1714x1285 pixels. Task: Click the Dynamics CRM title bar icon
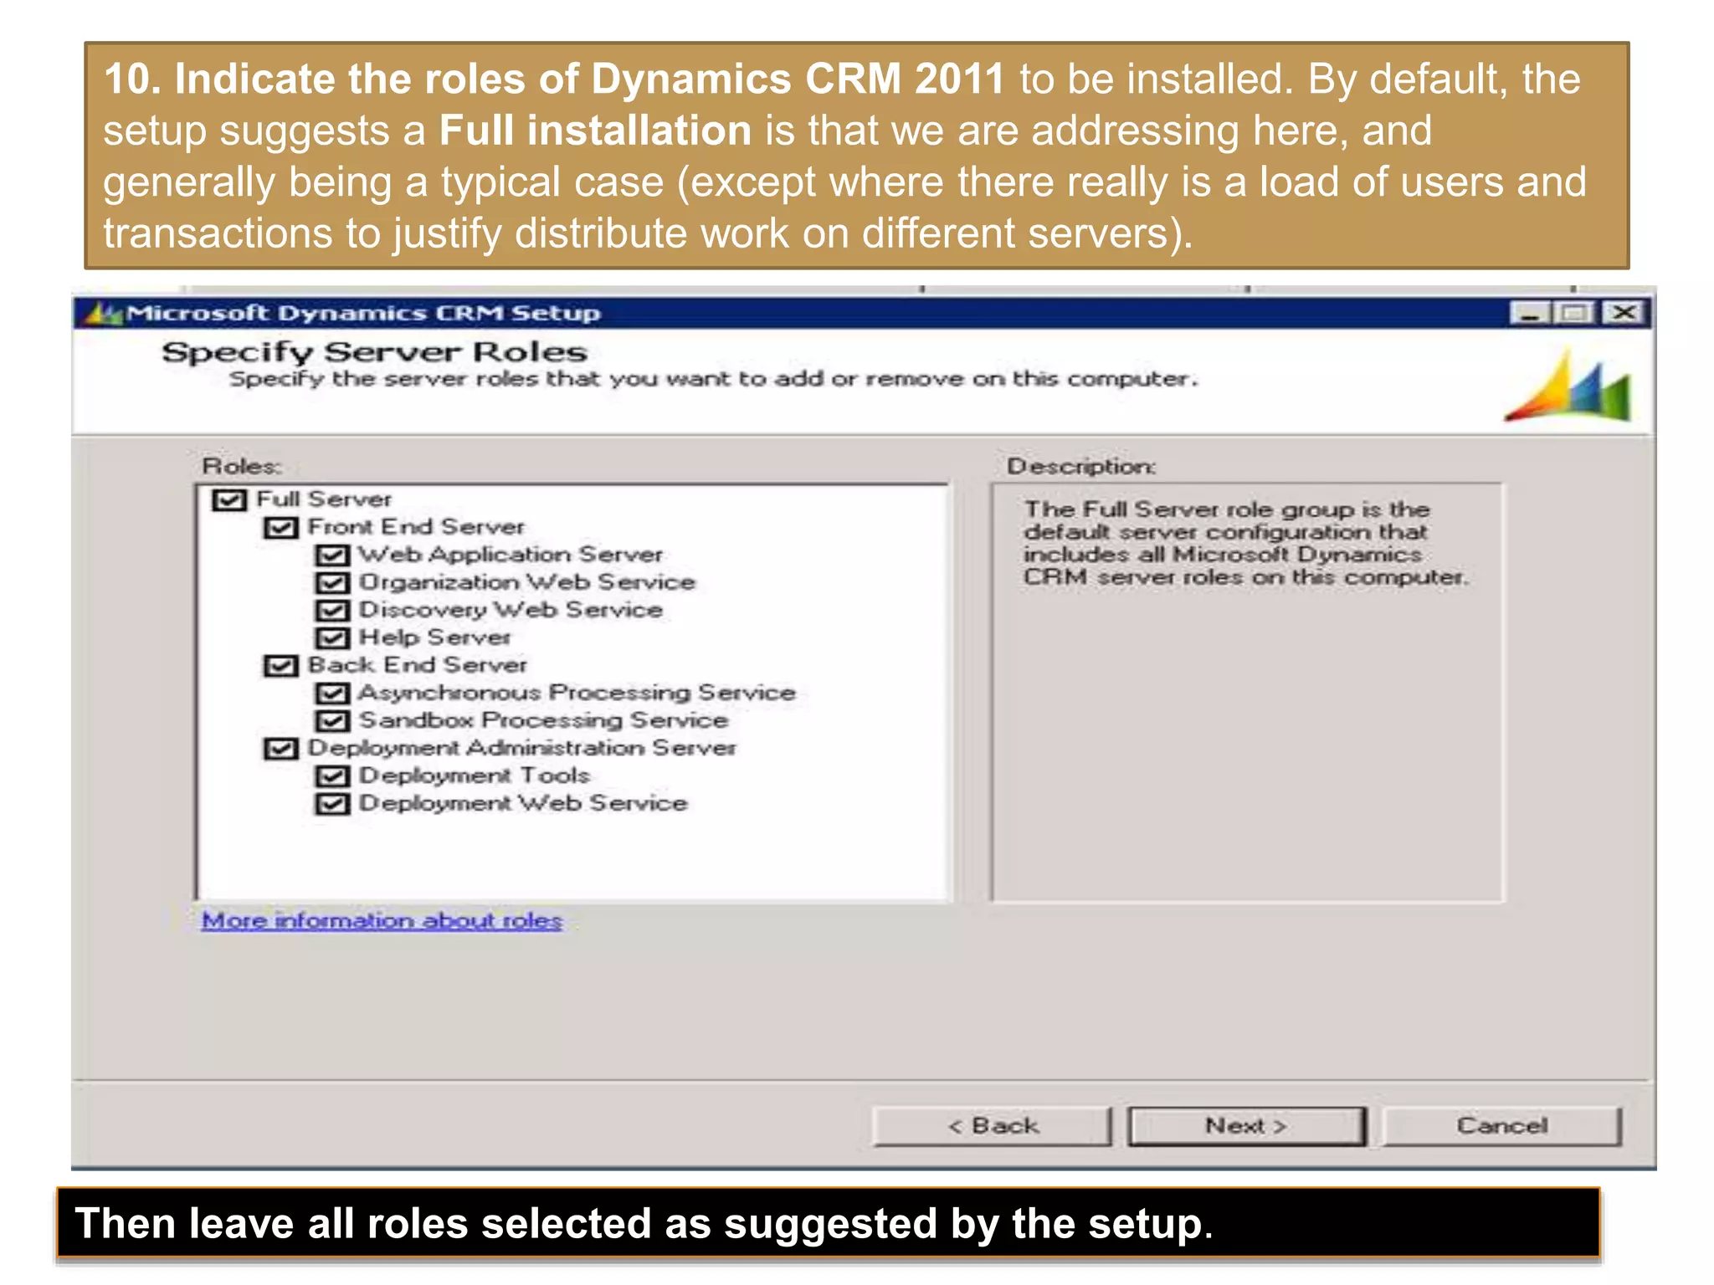pos(104,314)
